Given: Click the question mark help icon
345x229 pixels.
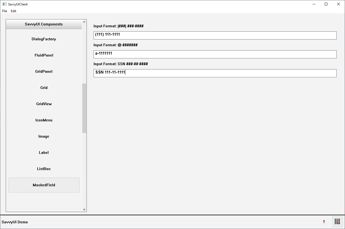Looking at the screenshot, I should 324,222.
